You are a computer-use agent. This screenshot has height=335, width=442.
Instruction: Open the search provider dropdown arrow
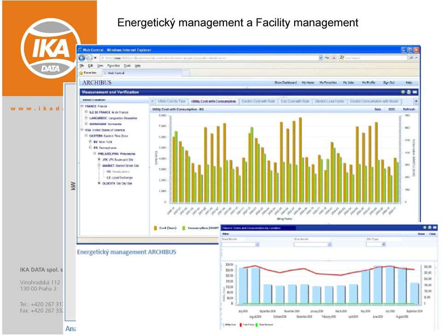[416, 58]
